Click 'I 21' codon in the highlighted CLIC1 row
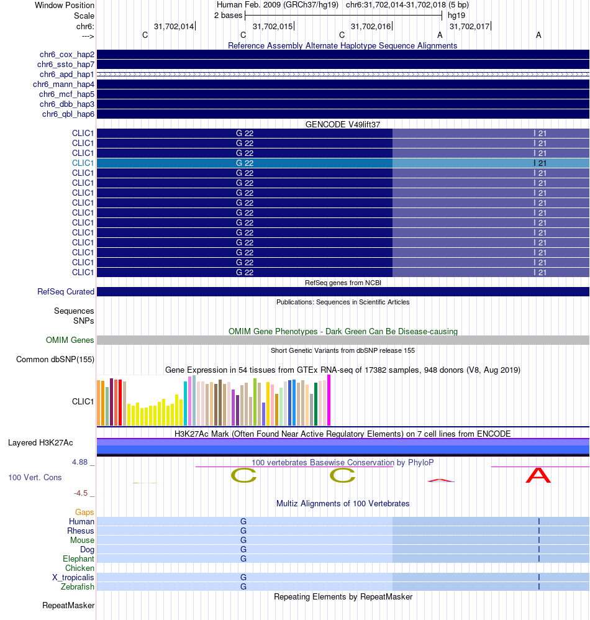This screenshot has width=590, height=620. [540, 163]
